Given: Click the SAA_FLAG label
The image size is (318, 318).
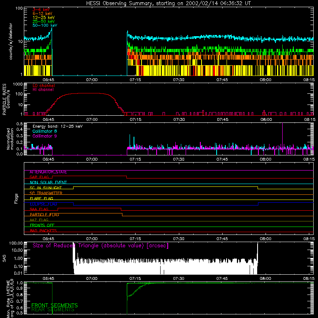Looking at the screenshot, I should click(x=39, y=209).
